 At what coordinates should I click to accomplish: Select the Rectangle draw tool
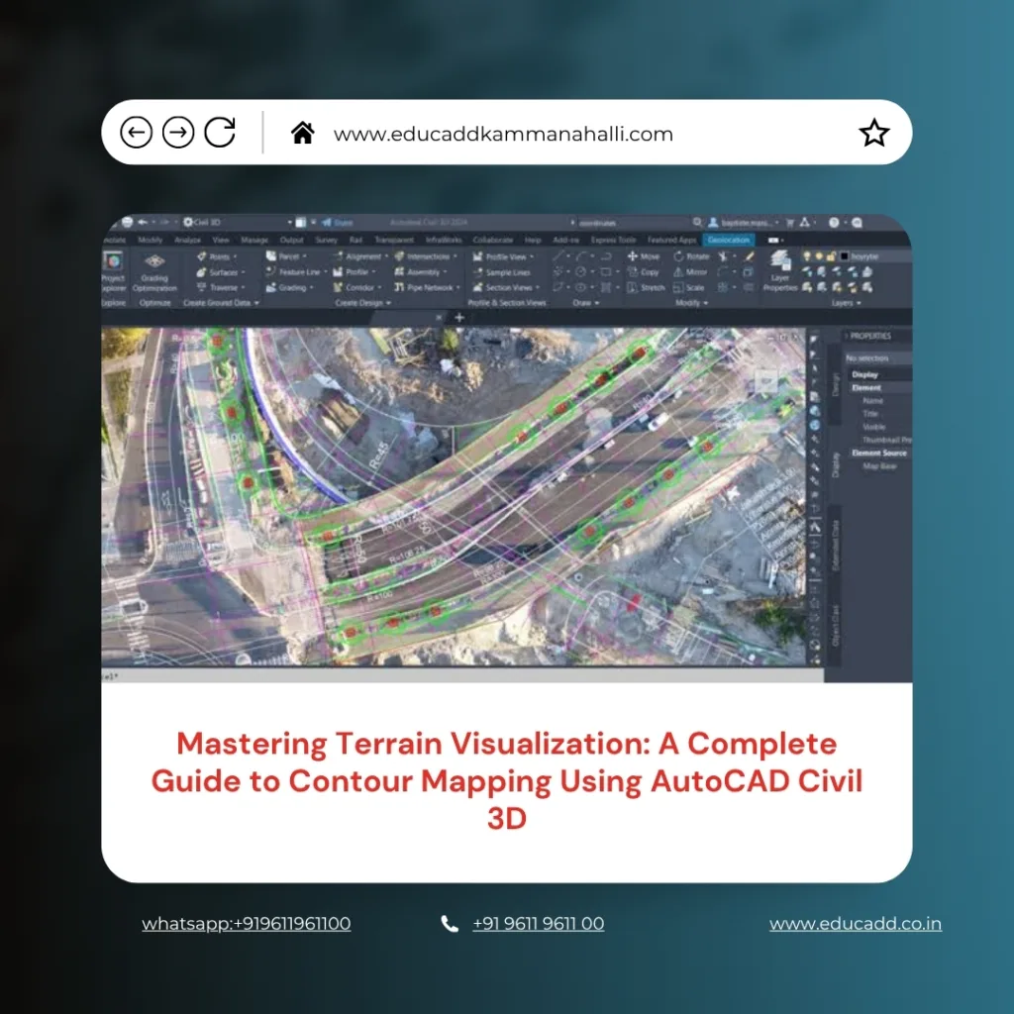pyautogui.click(x=605, y=271)
